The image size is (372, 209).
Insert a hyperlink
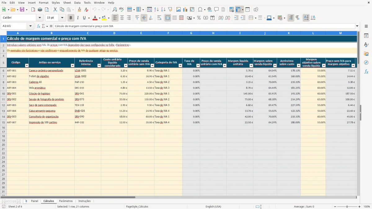pos(210,10)
